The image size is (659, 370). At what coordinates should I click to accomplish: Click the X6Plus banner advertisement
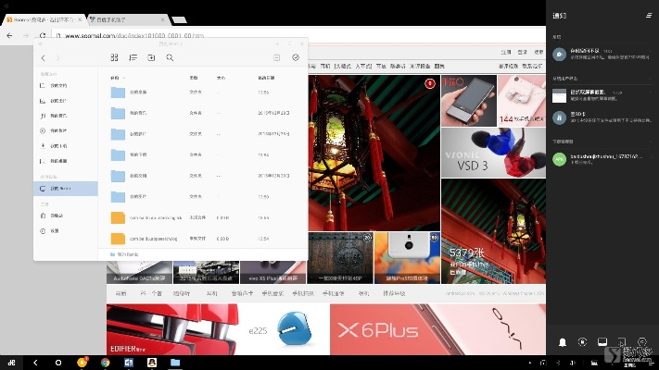[371, 330]
